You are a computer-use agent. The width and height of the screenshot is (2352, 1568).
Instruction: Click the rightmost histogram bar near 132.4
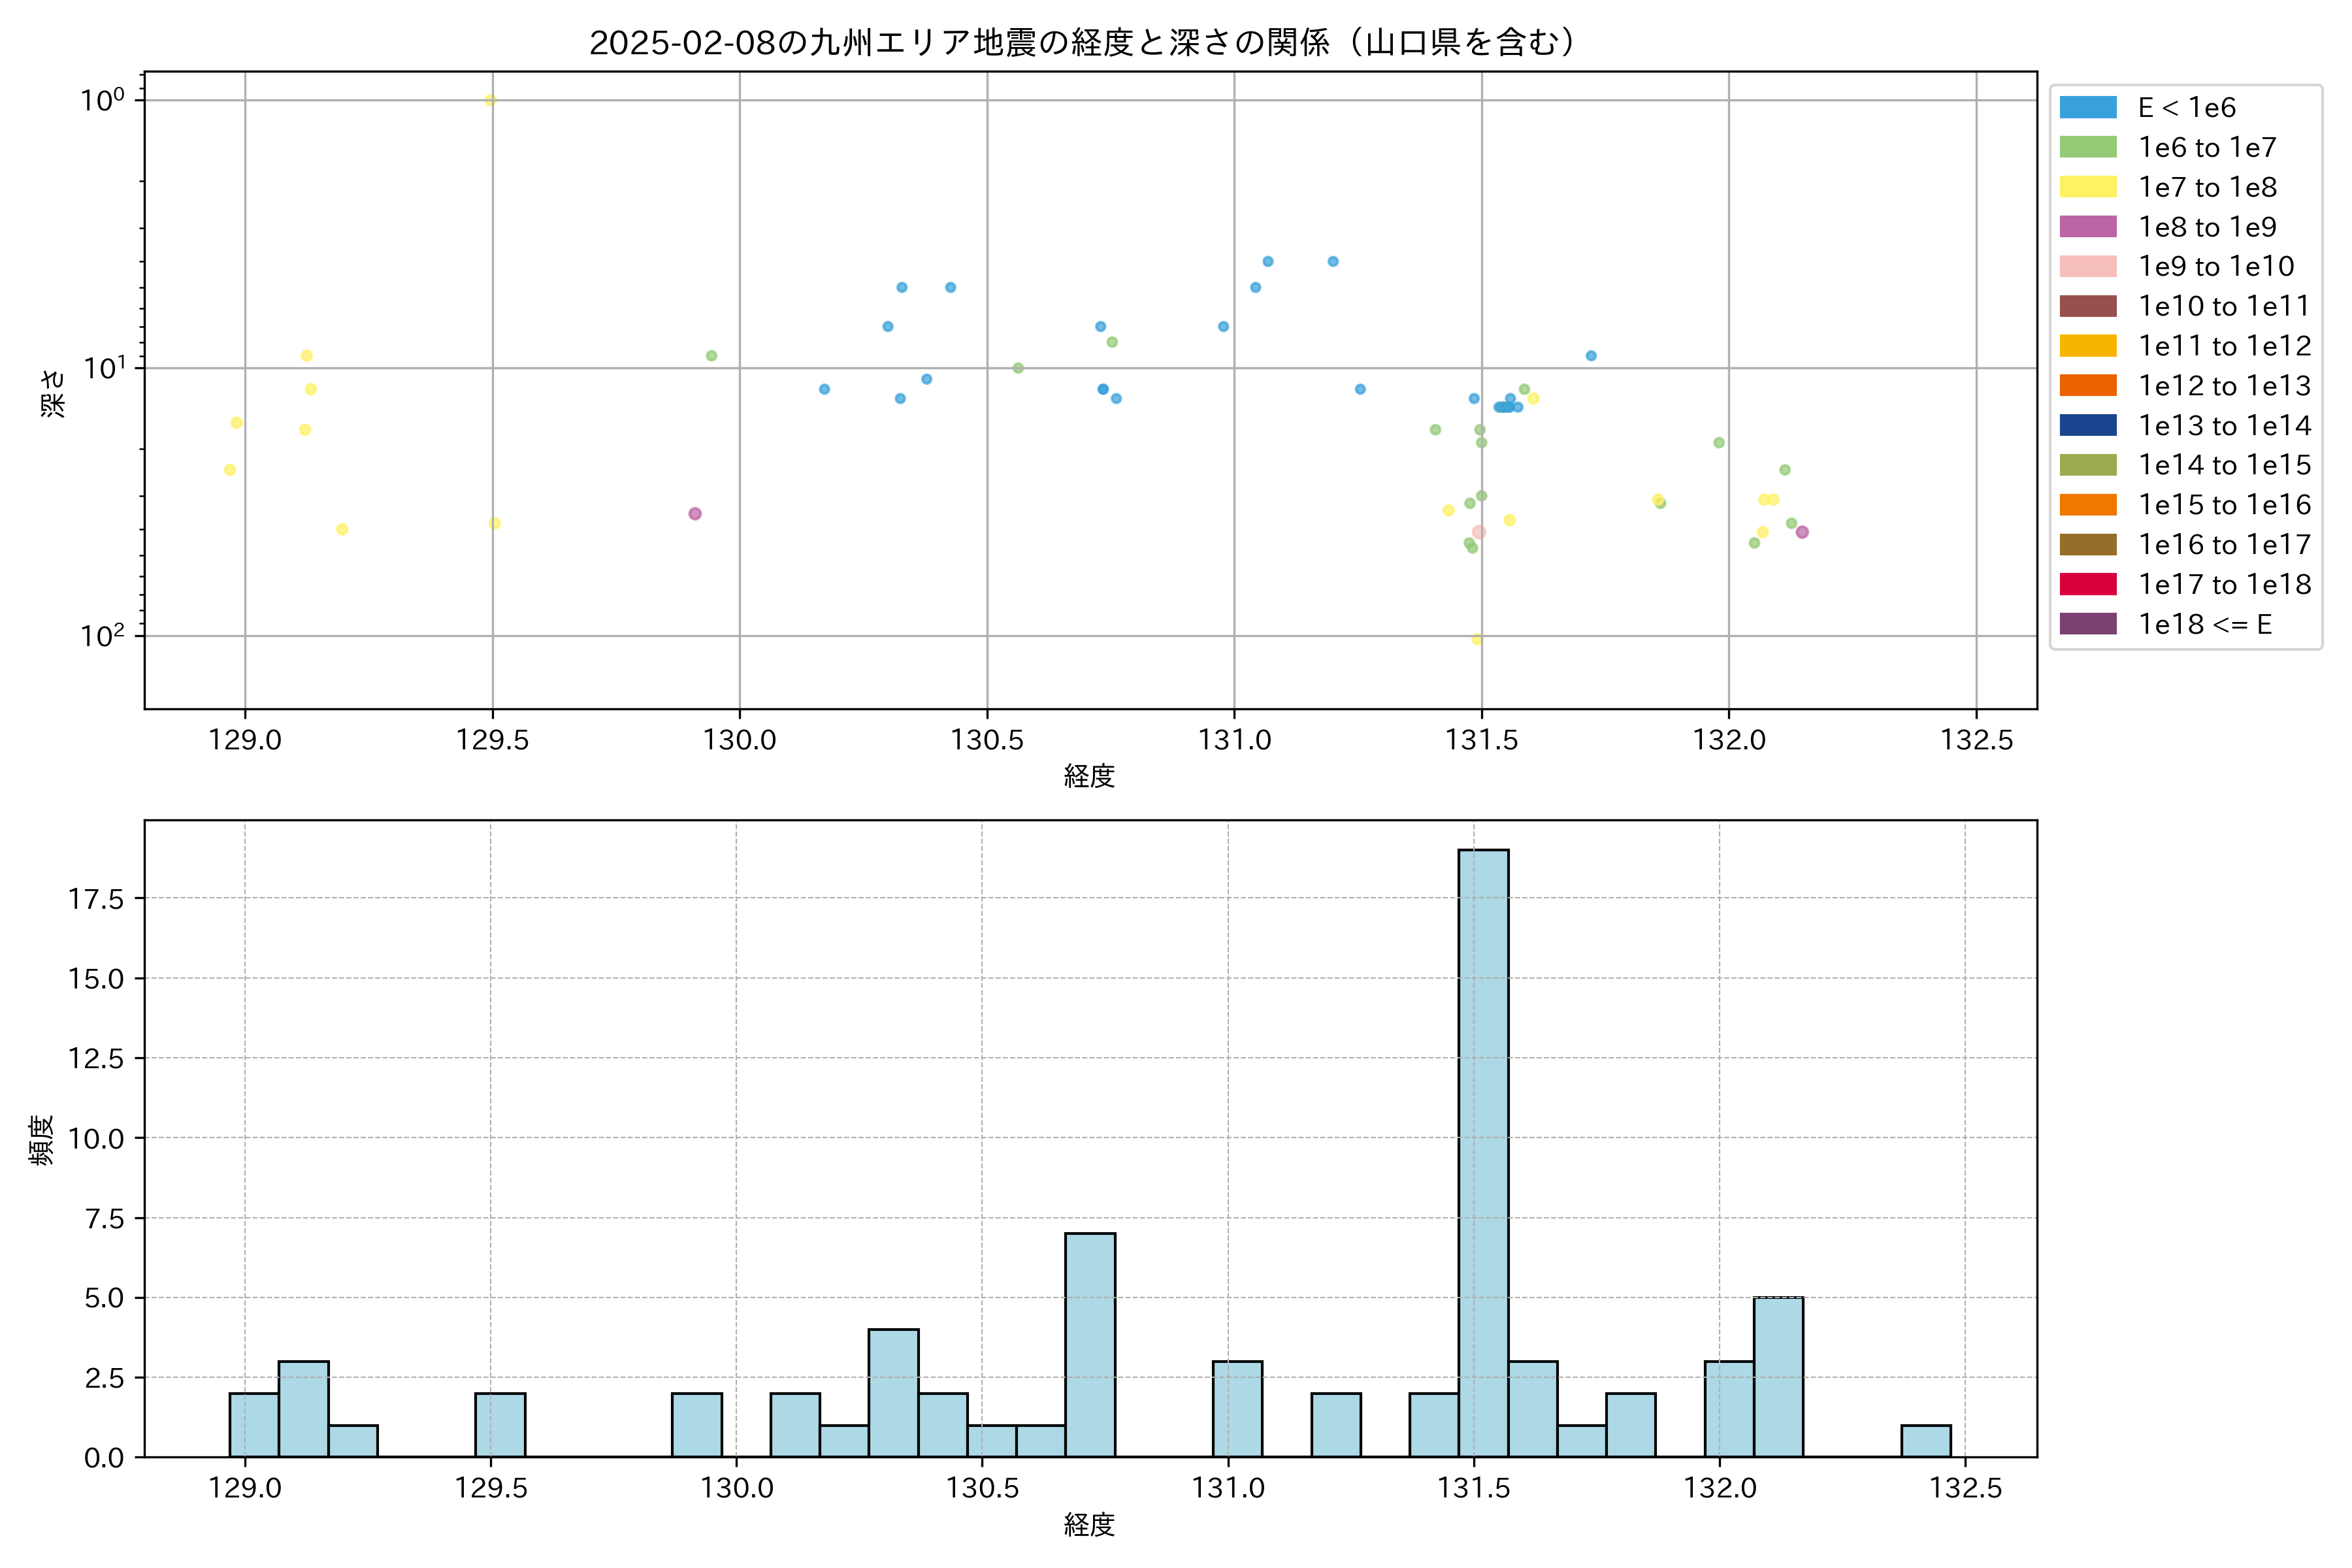1925,1440
